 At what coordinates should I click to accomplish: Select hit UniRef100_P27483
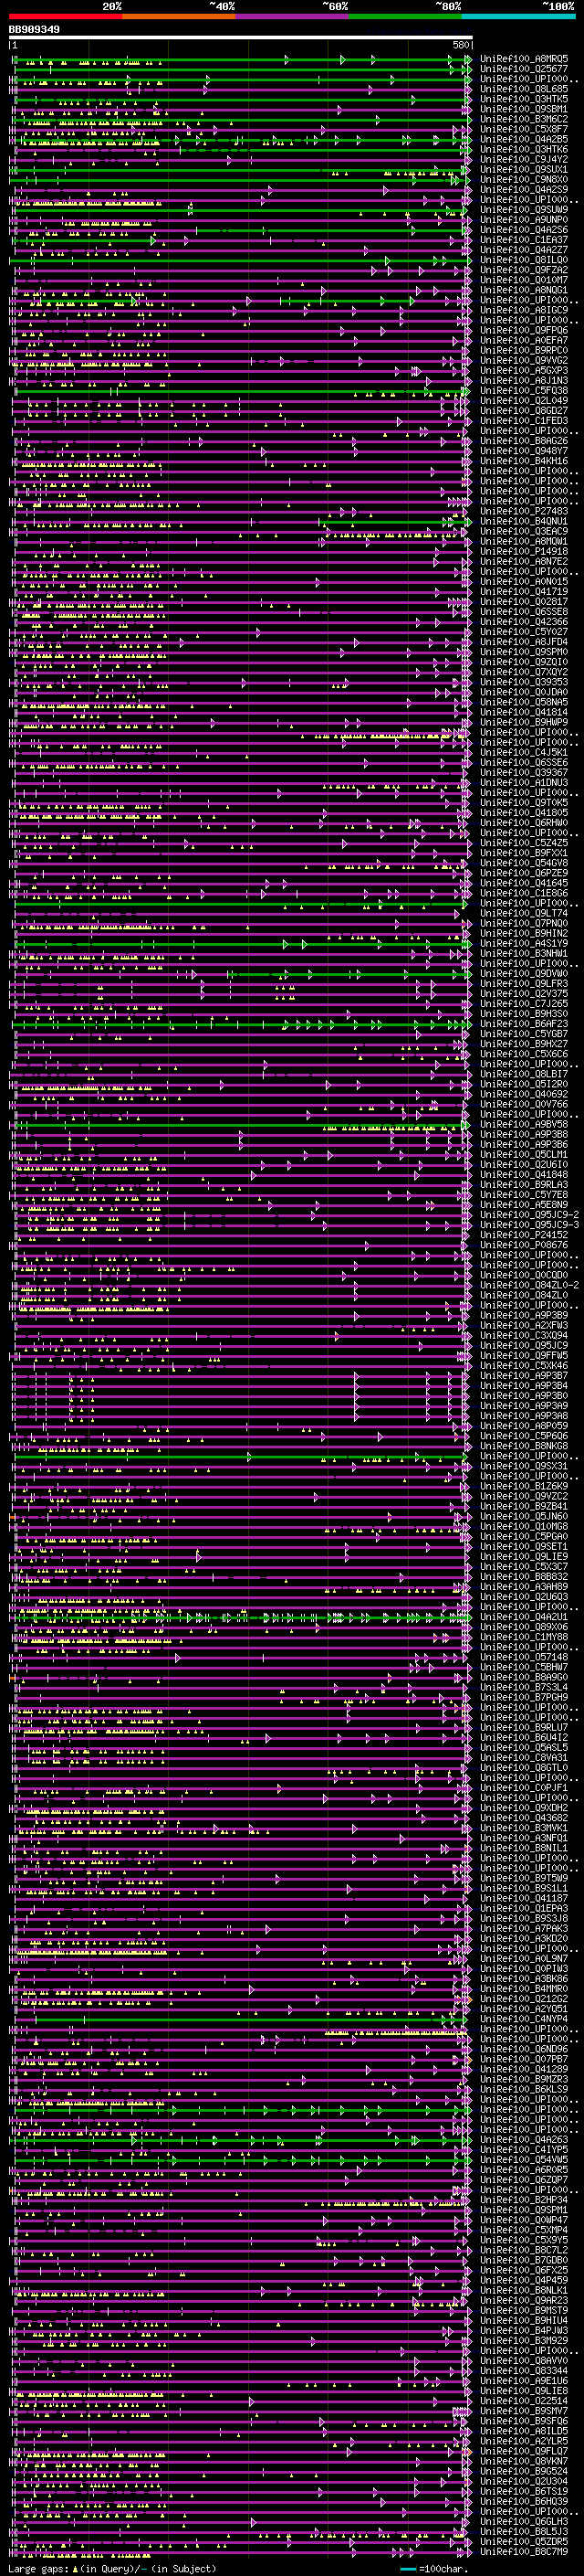(x=524, y=511)
